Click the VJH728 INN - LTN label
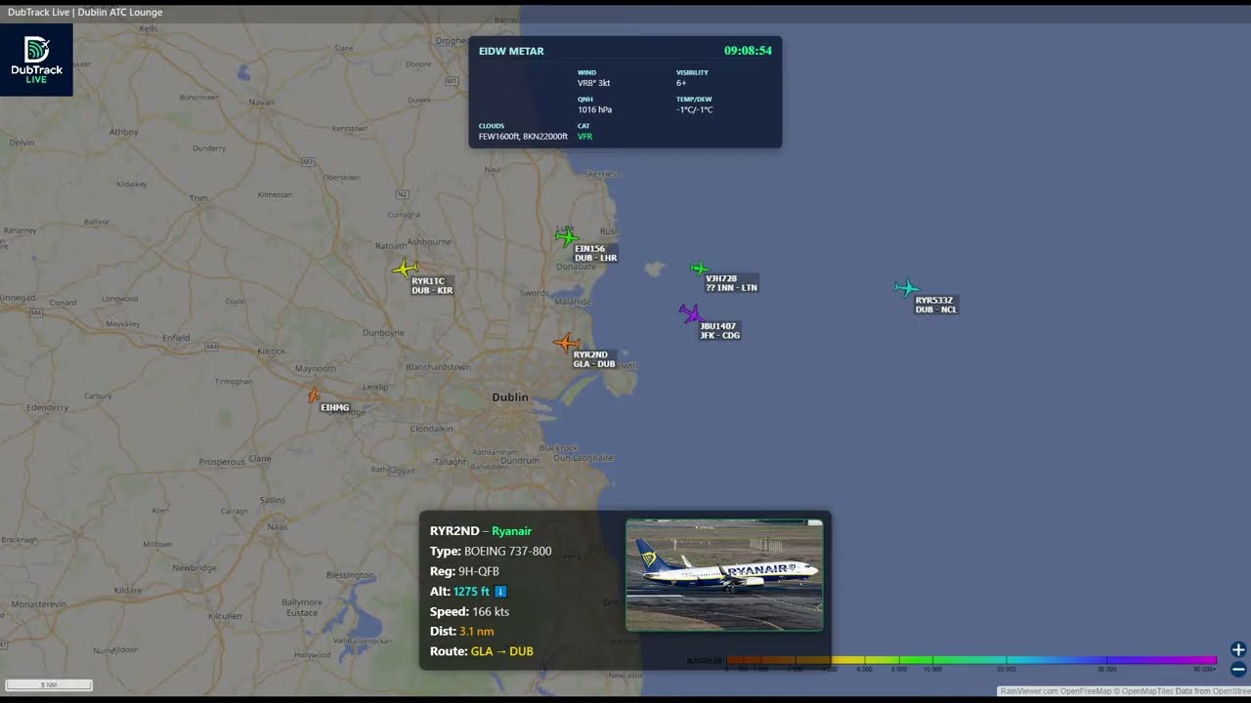 (731, 283)
